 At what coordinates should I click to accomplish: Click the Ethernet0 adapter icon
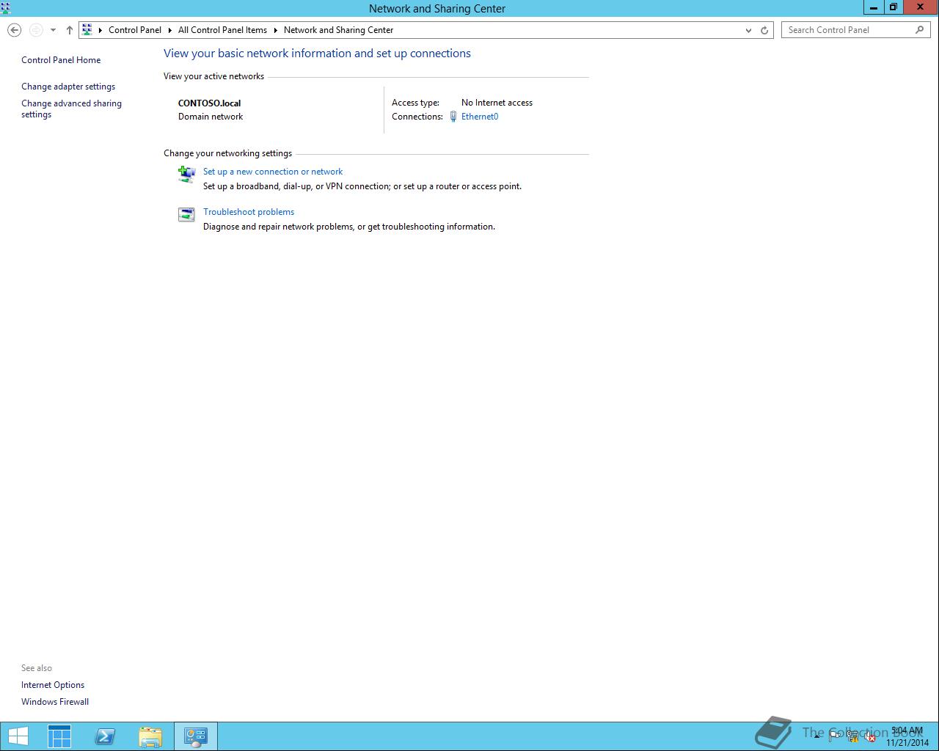click(453, 117)
